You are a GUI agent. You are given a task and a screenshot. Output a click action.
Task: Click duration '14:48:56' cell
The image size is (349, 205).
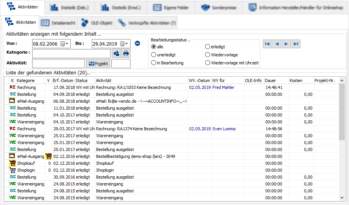coord(274,129)
